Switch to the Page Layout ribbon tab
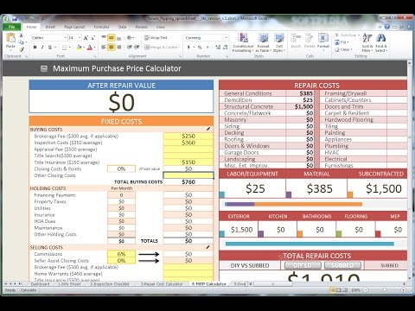415x311 pixels. point(74,27)
